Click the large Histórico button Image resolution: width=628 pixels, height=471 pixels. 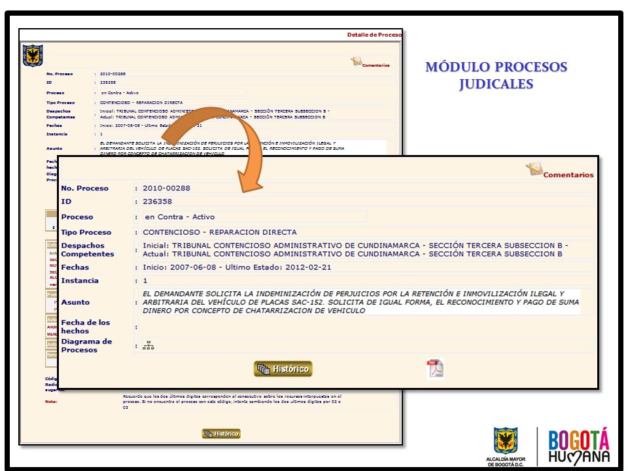[x=283, y=369]
